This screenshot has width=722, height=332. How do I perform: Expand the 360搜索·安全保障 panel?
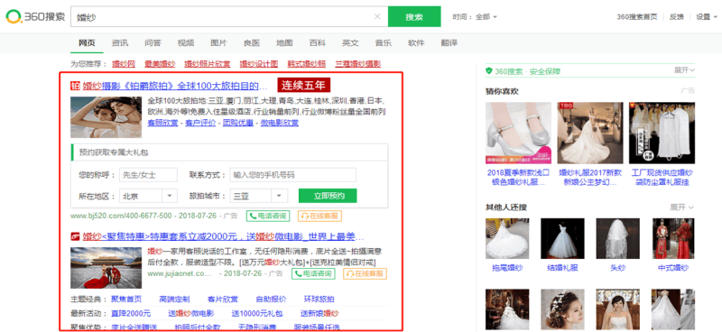(x=685, y=70)
